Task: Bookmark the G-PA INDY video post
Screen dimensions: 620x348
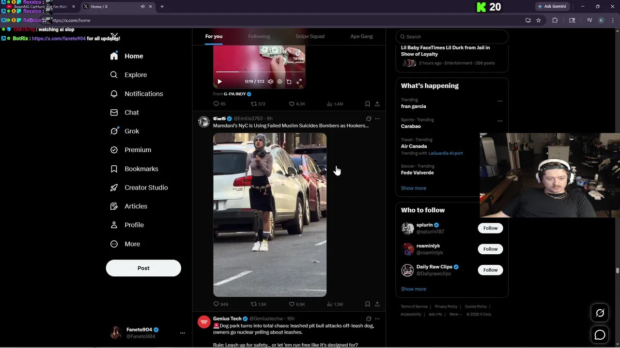Action: [368, 104]
